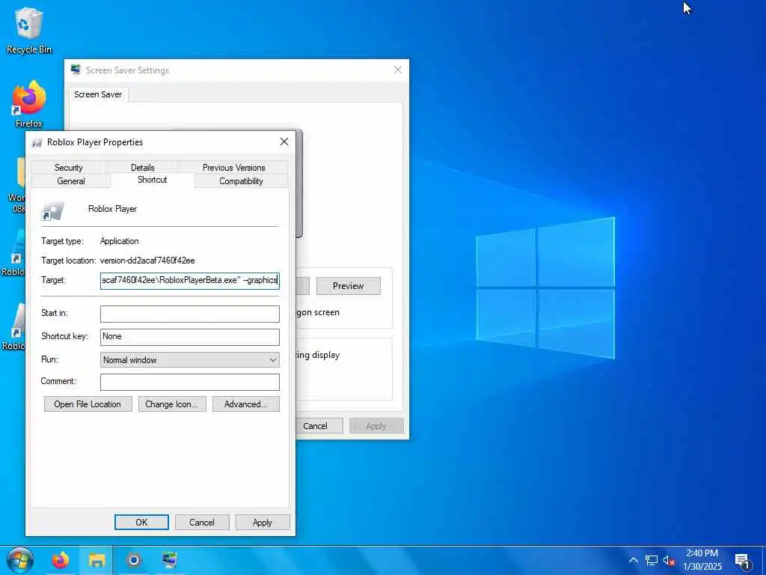The height and width of the screenshot is (575, 766).
Task: Click the Roblox Player Properties title icon
Action: (x=37, y=142)
